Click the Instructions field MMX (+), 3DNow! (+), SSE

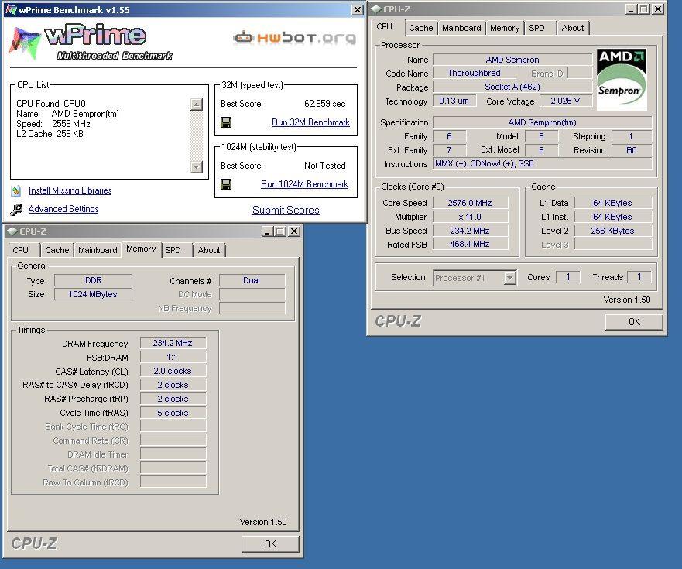coord(543,163)
